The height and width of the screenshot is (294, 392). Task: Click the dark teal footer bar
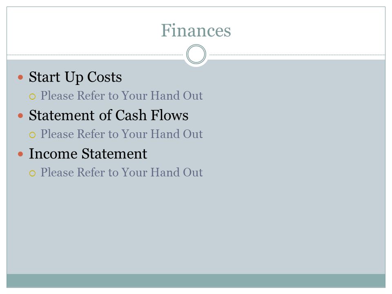click(196, 281)
